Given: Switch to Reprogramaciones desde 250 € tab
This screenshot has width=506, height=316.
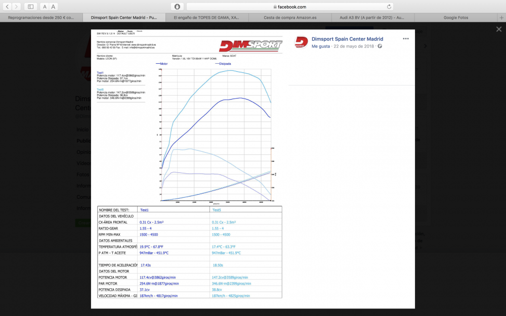Looking at the screenshot, I should [x=41, y=17].
